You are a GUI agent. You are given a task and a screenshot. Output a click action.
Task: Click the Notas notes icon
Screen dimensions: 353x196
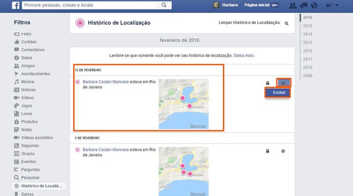pos(17,130)
